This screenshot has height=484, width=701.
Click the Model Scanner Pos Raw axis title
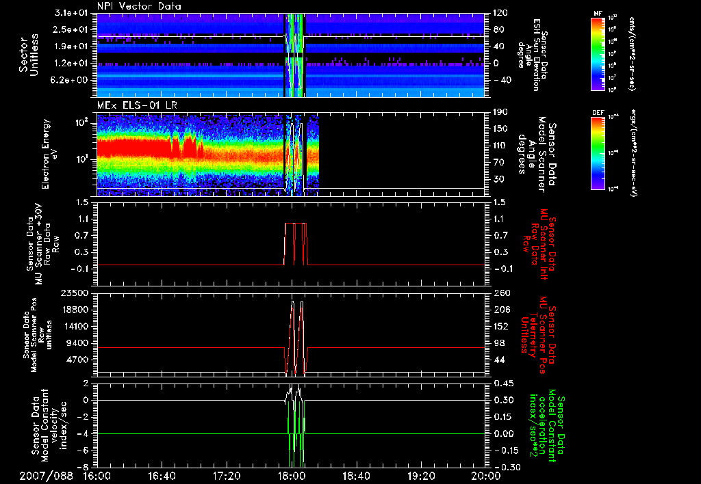(37, 335)
